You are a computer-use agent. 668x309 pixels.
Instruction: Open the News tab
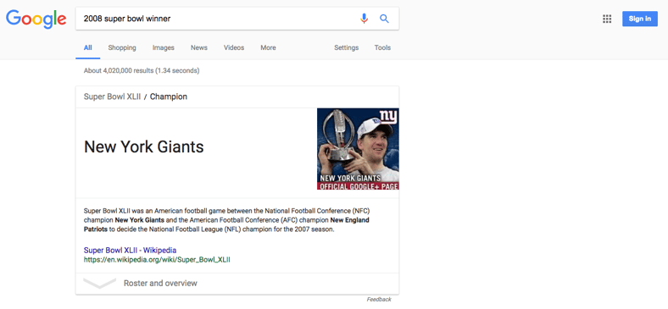[199, 47]
